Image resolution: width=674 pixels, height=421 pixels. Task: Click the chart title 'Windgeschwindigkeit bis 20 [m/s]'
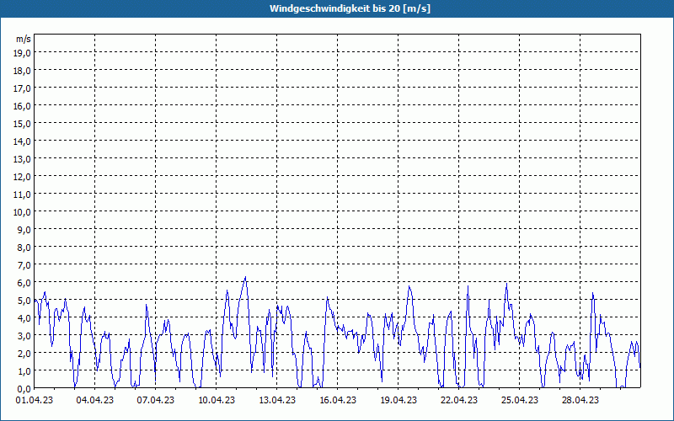click(x=337, y=8)
